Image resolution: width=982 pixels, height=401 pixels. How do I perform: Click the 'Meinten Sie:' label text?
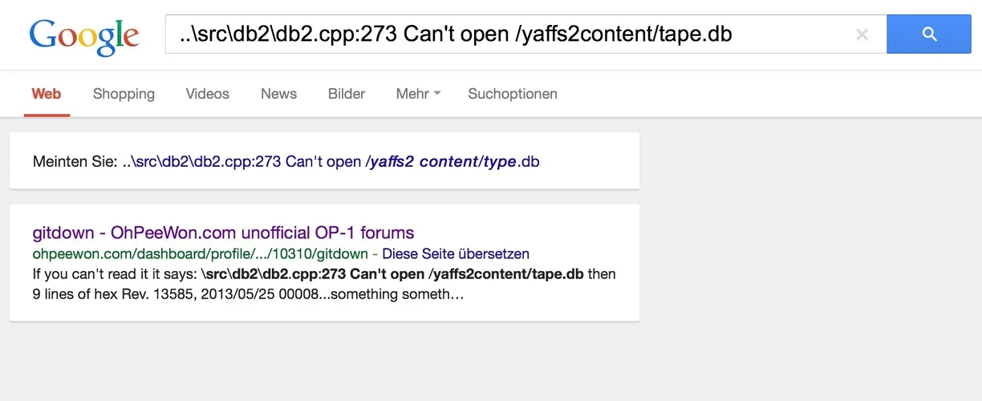(x=75, y=161)
